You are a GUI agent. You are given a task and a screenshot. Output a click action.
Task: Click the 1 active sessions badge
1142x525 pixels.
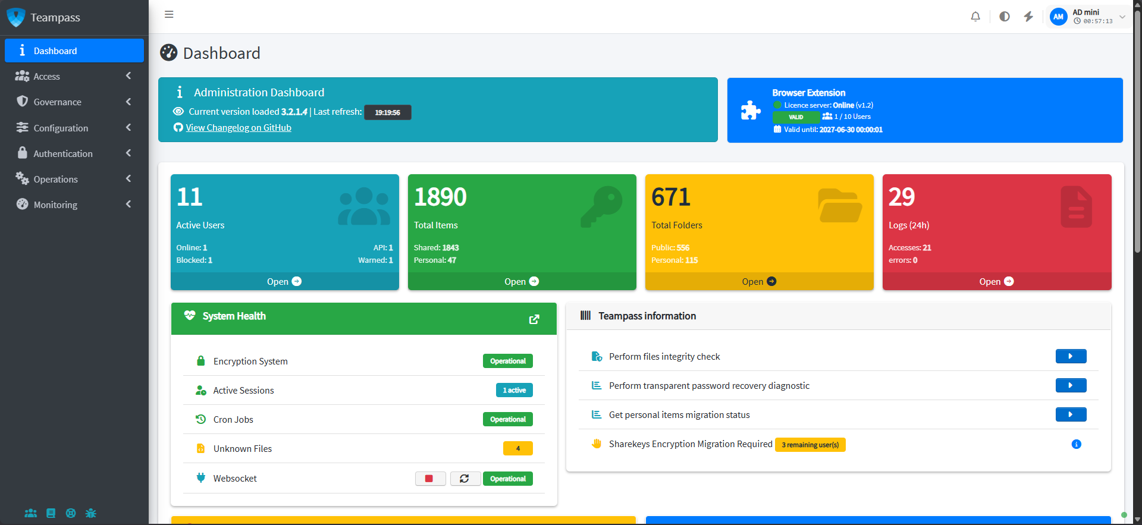pyautogui.click(x=514, y=390)
